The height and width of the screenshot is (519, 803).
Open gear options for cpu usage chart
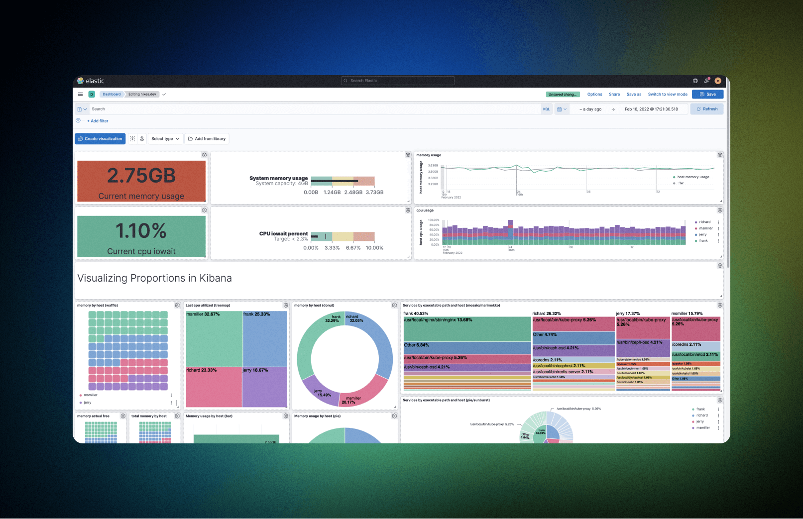click(720, 210)
